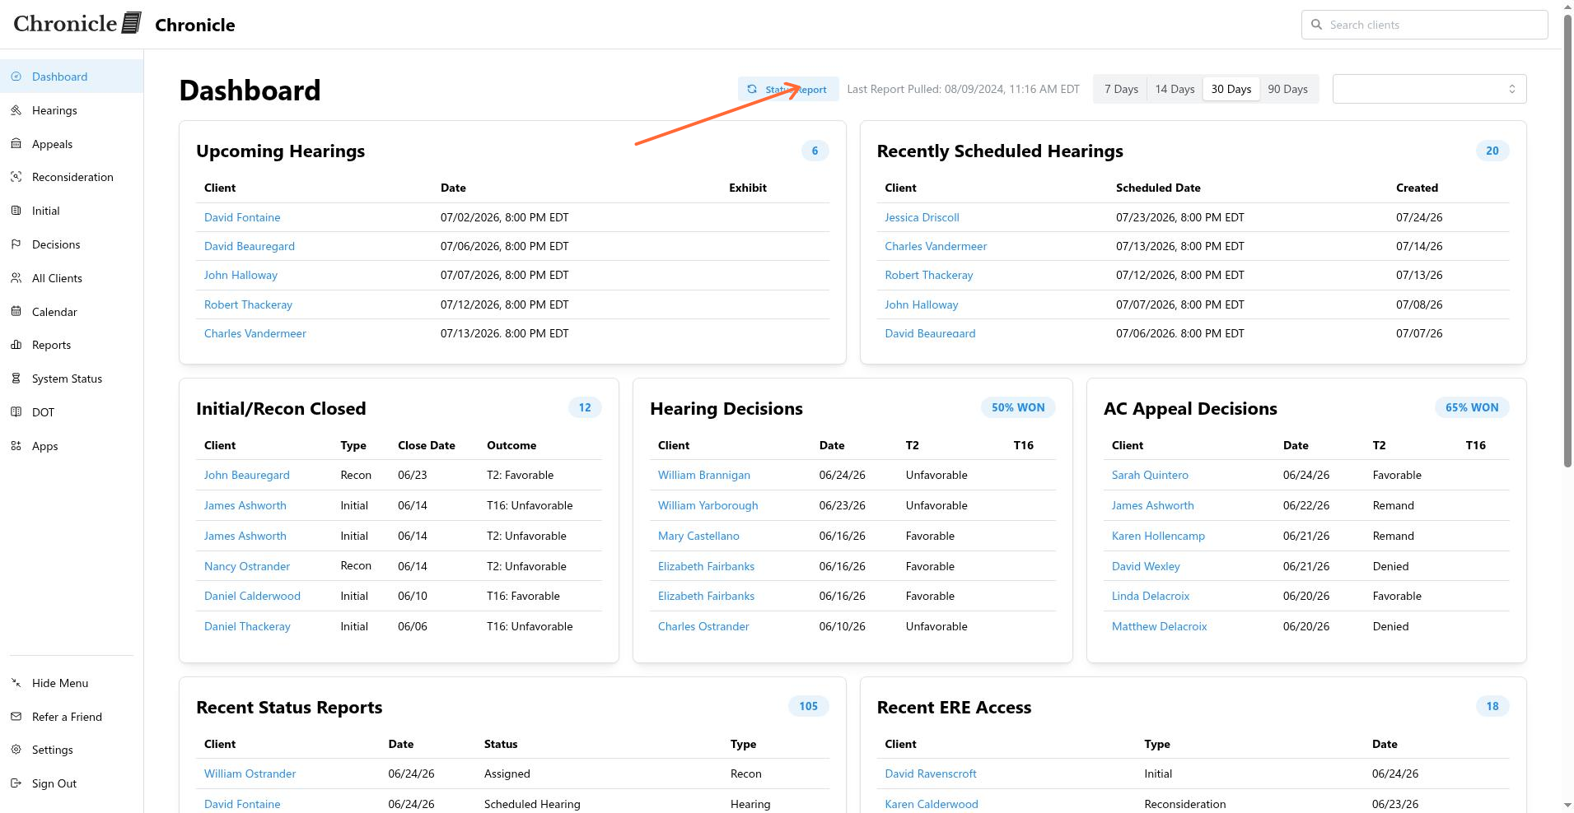The width and height of the screenshot is (1574, 813).
Task: Click "Scheduled Hearing" status text
Action: pyautogui.click(x=532, y=804)
